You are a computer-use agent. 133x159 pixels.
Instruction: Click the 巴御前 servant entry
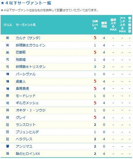coord(21,52)
